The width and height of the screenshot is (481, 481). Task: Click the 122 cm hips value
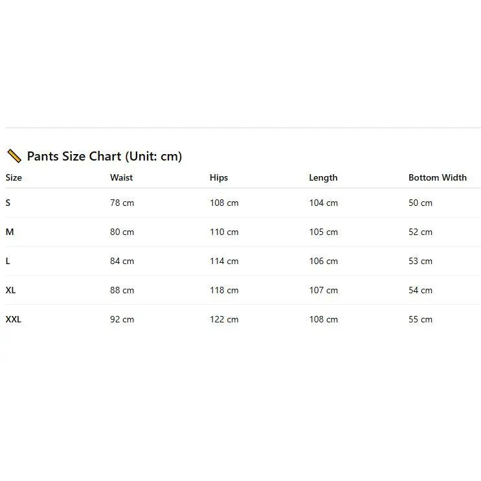224,319
